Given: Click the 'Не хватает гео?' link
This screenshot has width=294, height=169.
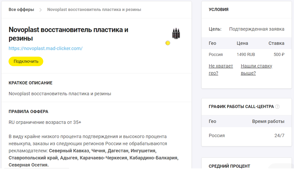Looking at the screenshot, I should 221,69.
